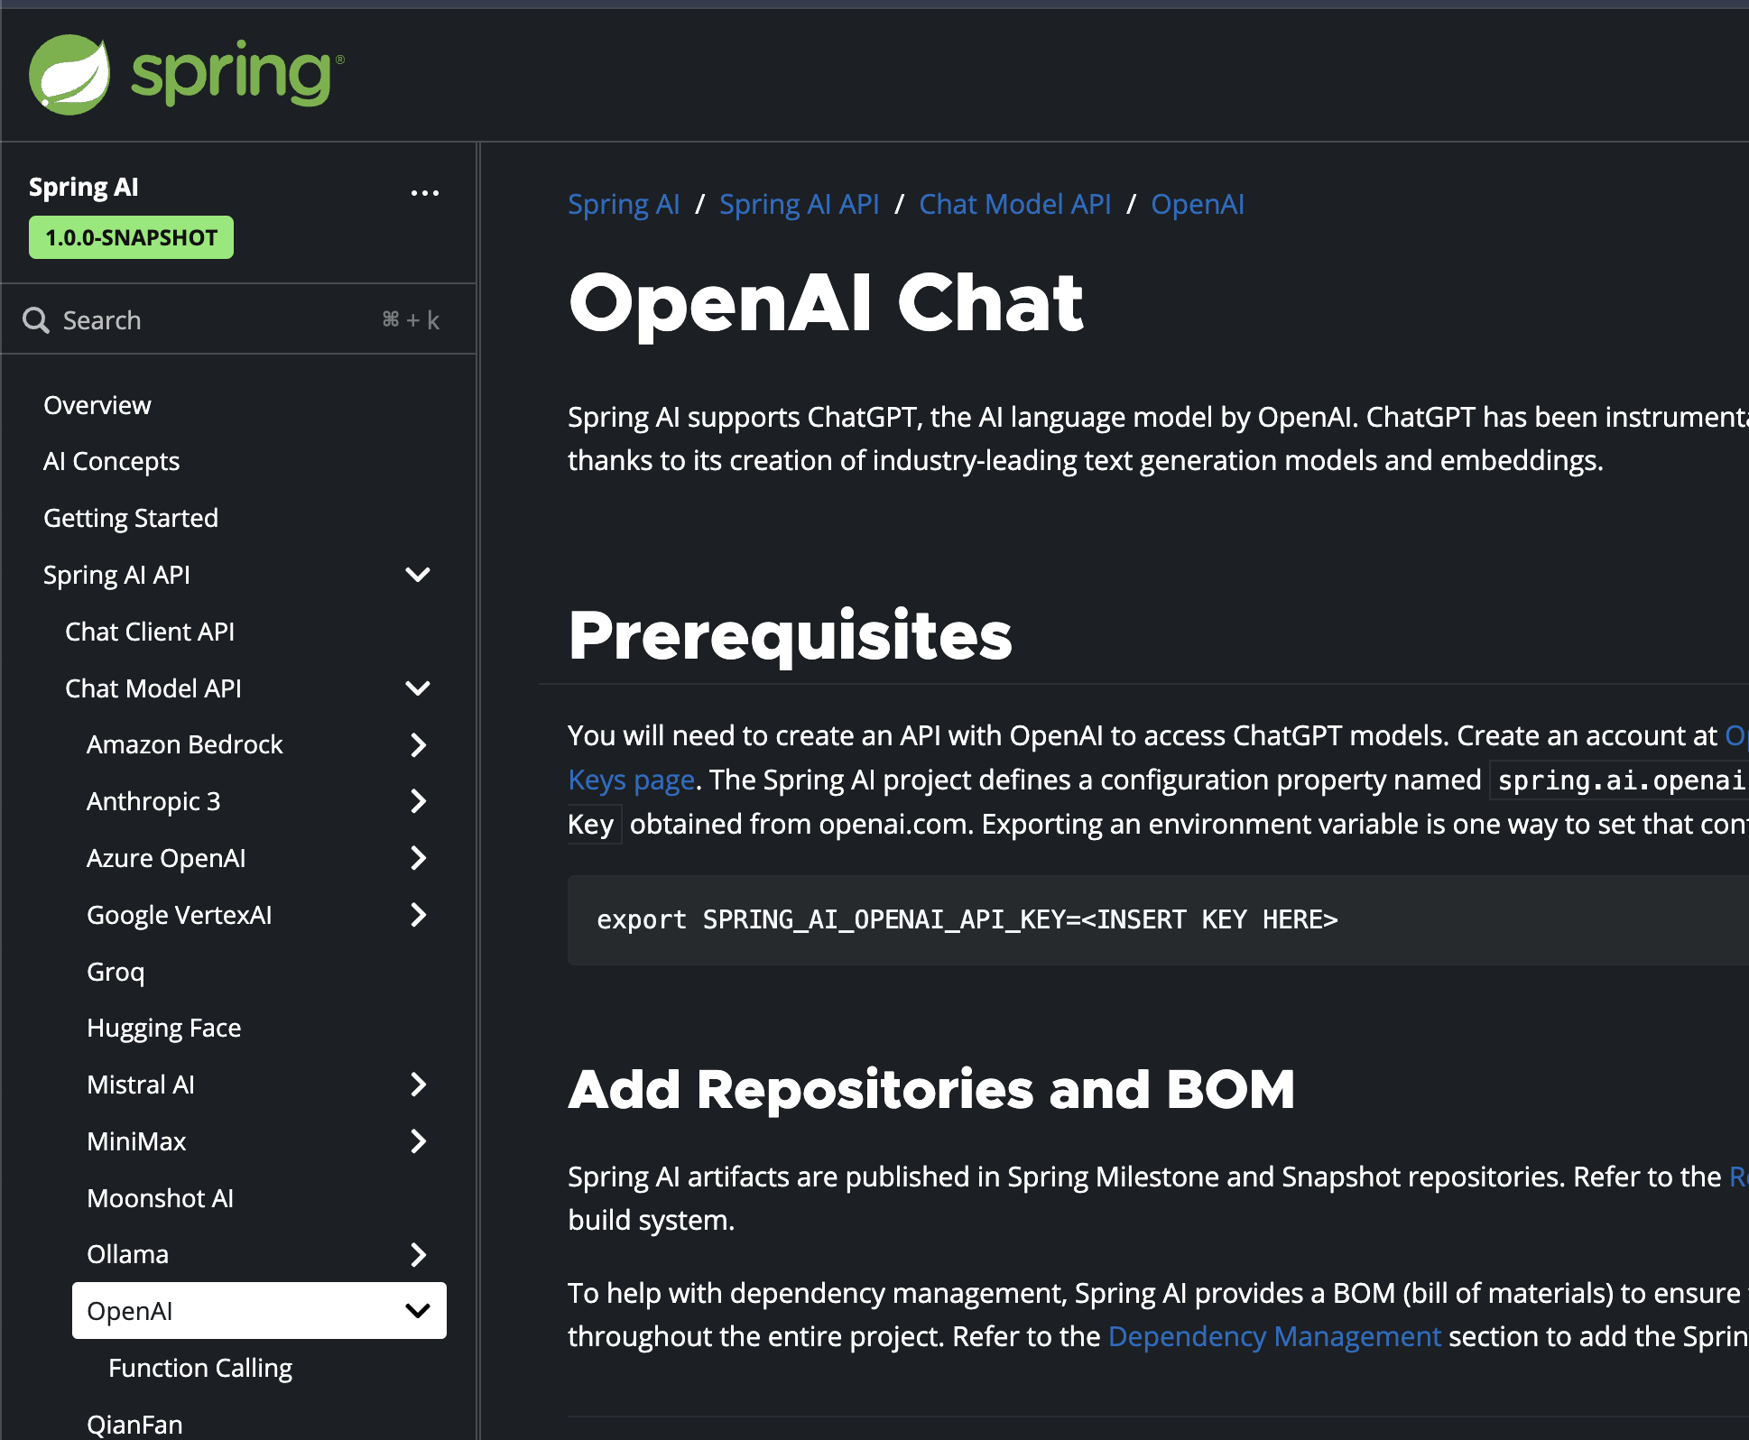Screen dimensions: 1749x1440
Task: Open the Getting Started page
Action: tap(131, 518)
